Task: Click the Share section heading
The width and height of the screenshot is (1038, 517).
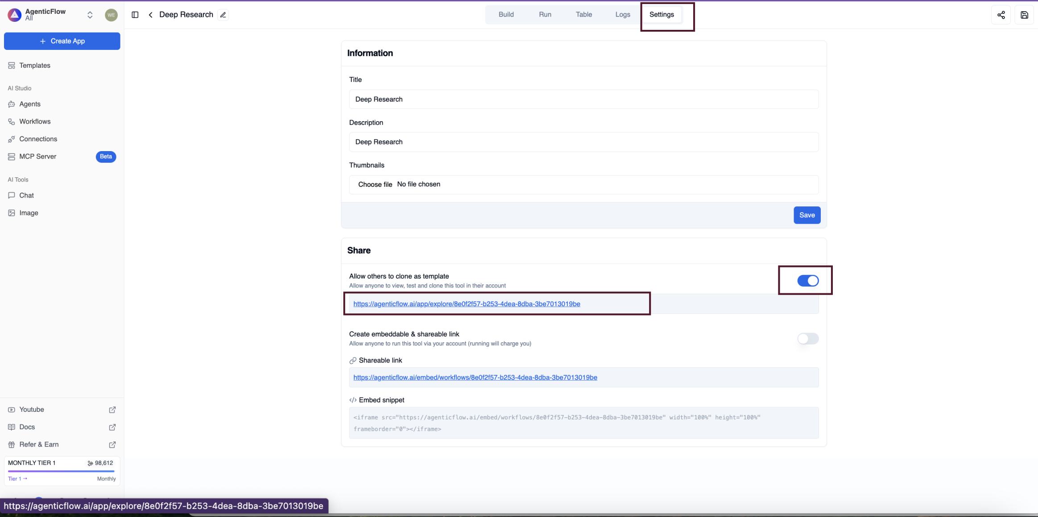Action: coord(359,250)
